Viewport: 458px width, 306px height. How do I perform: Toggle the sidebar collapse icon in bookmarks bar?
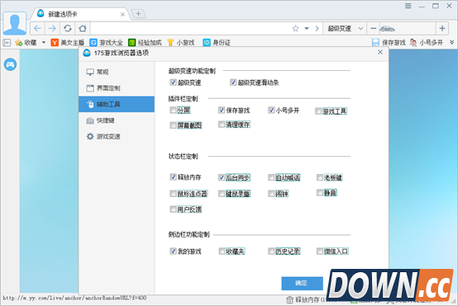tap(7, 43)
